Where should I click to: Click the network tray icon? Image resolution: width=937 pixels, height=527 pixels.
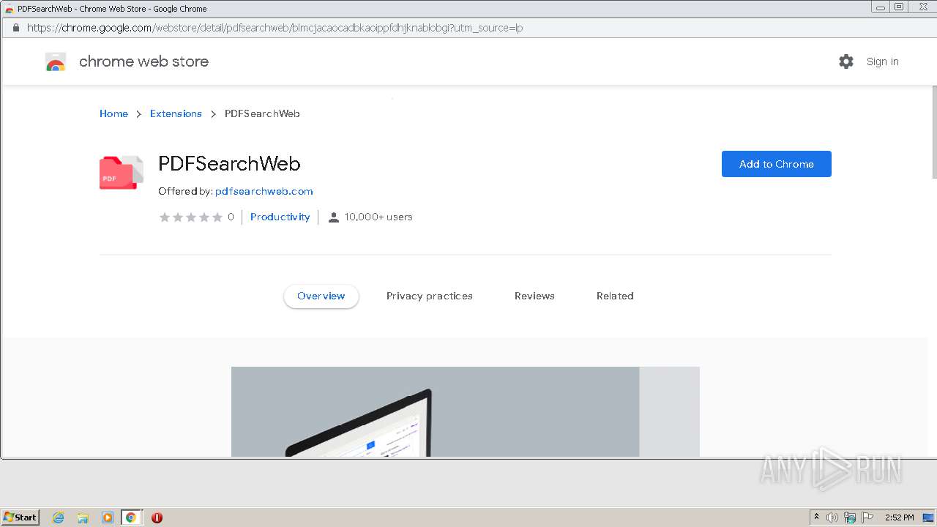(x=850, y=517)
